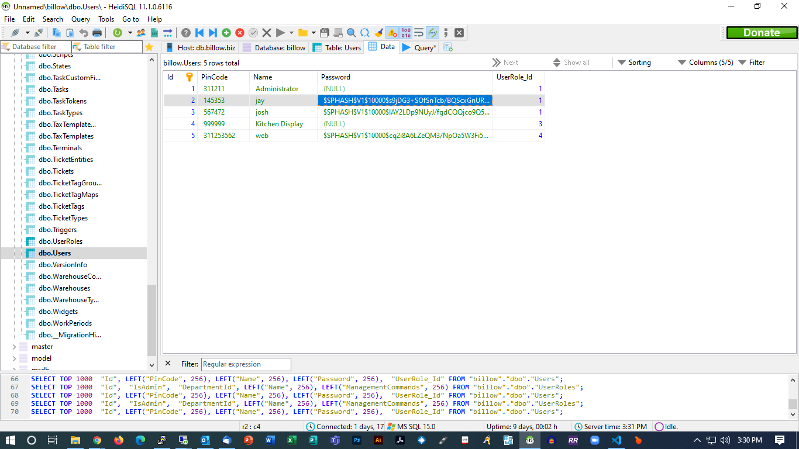
Task: Click the Regular expression filter field
Action: click(246, 364)
